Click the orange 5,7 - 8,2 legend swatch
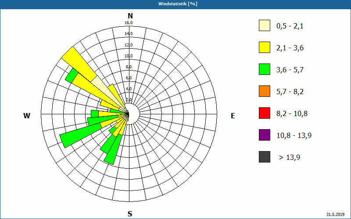 [265, 91]
